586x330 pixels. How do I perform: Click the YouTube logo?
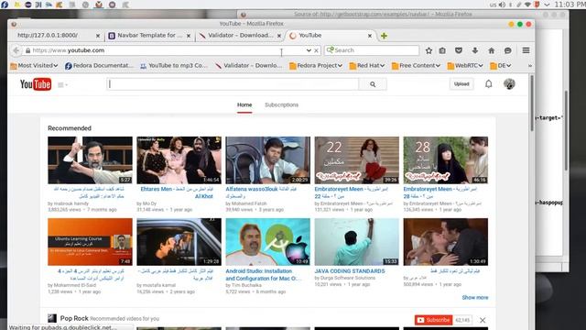tap(36, 84)
